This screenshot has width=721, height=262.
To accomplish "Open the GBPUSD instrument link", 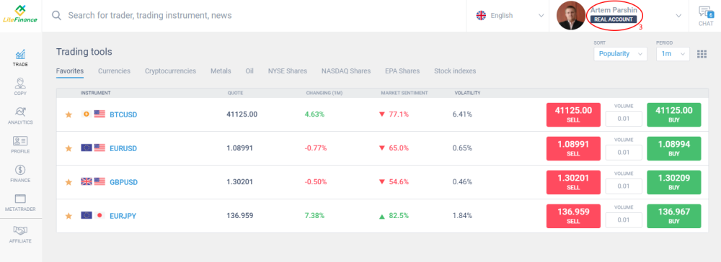I will (x=123, y=182).
